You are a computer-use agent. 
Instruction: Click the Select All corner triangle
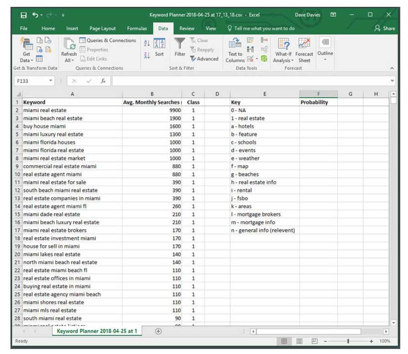18,94
